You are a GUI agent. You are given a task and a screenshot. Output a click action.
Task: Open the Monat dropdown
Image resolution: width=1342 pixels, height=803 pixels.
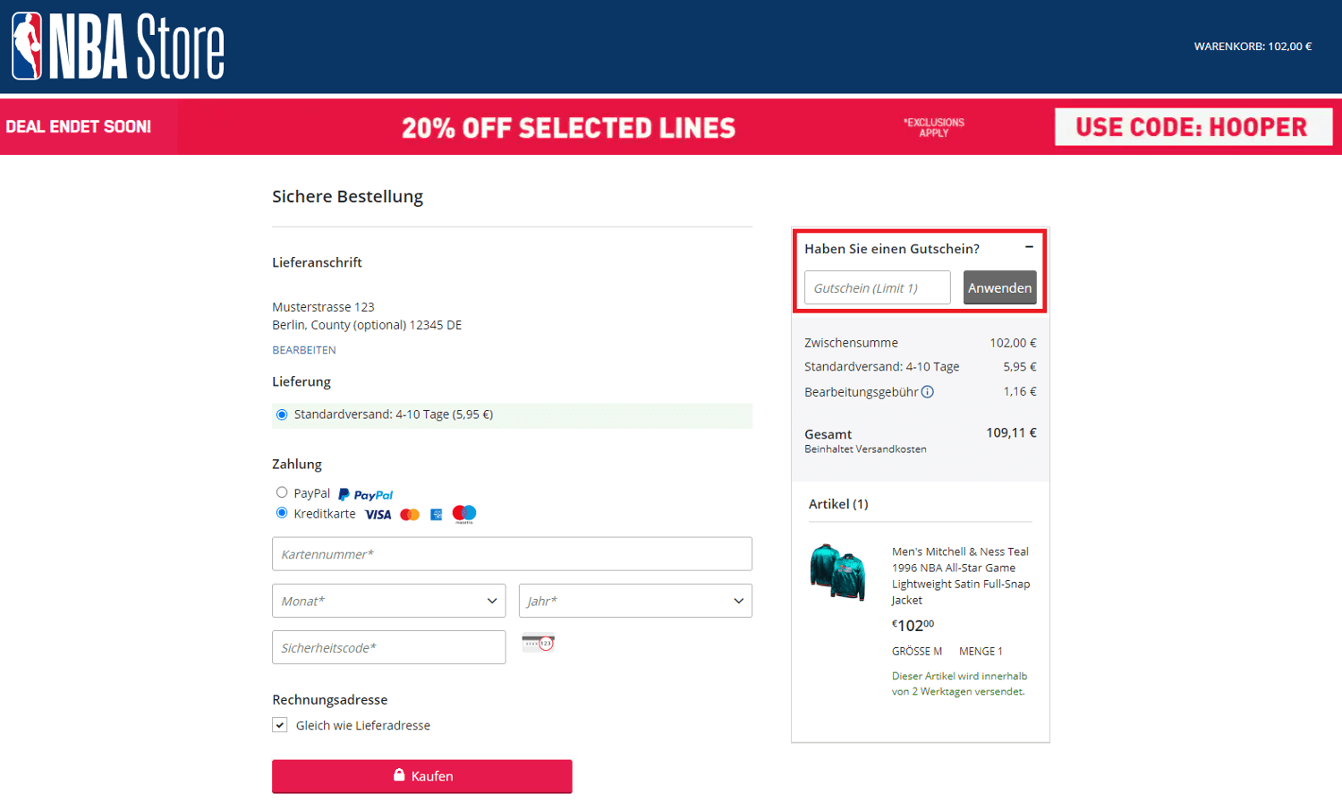pyautogui.click(x=388, y=601)
